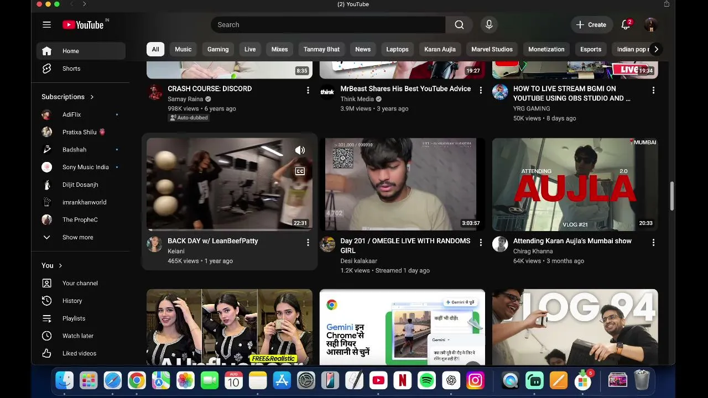Start voice search with the microphone
The height and width of the screenshot is (398, 708).
pyautogui.click(x=488, y=25)
